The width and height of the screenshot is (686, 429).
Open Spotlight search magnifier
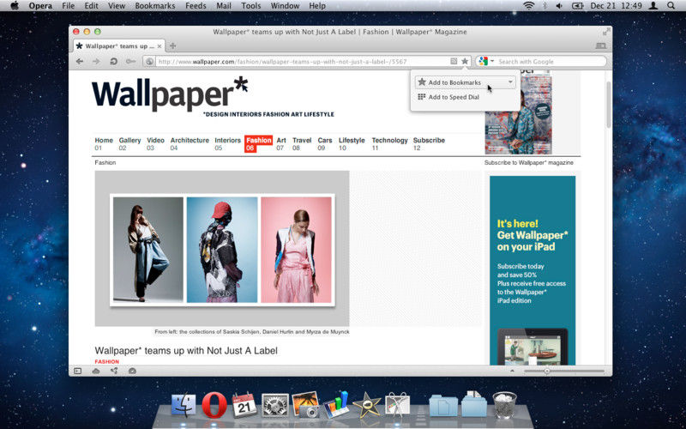(x=671, y=6)
